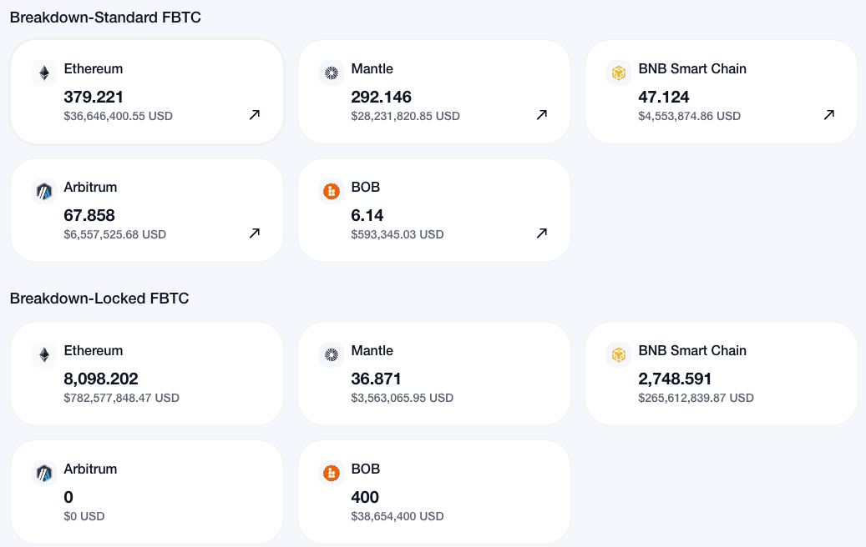Open Ethereum Standard FBTC external arrow link
The width and height of the screenshot is (866, 547).
[255, 115]
